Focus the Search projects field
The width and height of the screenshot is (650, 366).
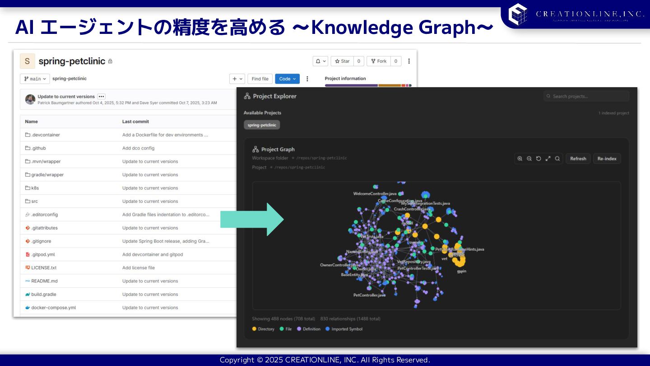click(586, 96)
